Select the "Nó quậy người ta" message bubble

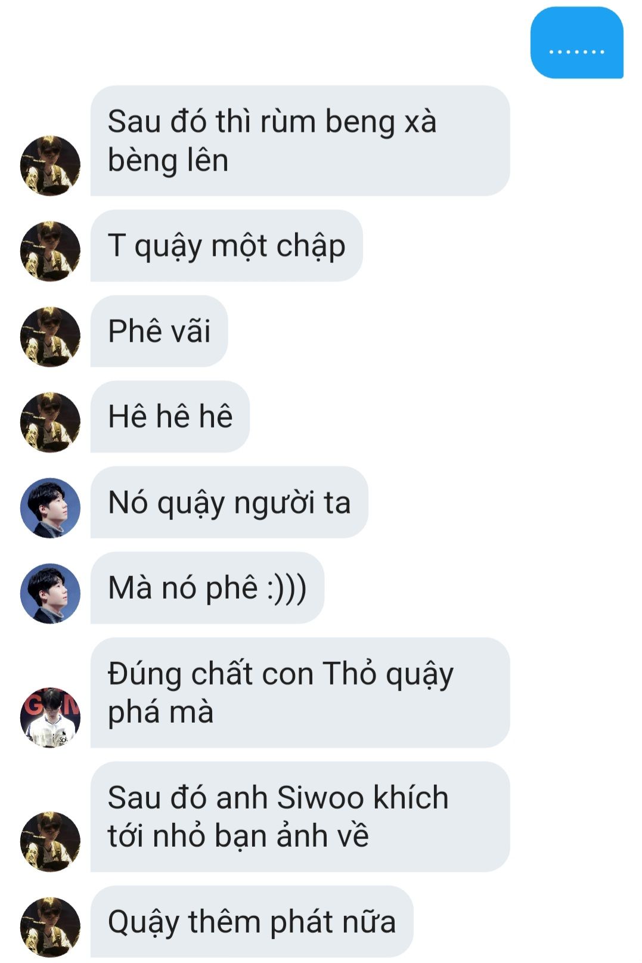point(229,502)
